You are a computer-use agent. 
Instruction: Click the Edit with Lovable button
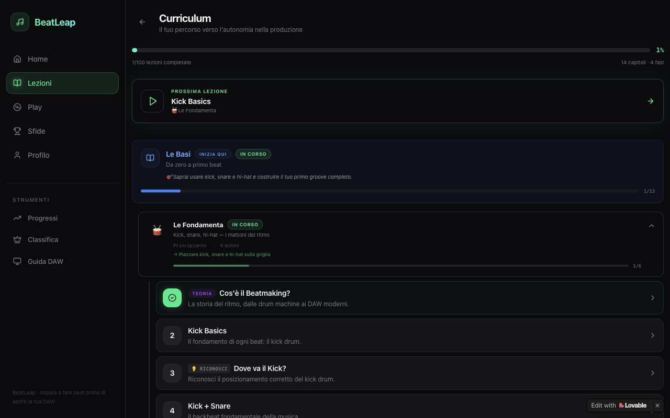tap(619, 405)
